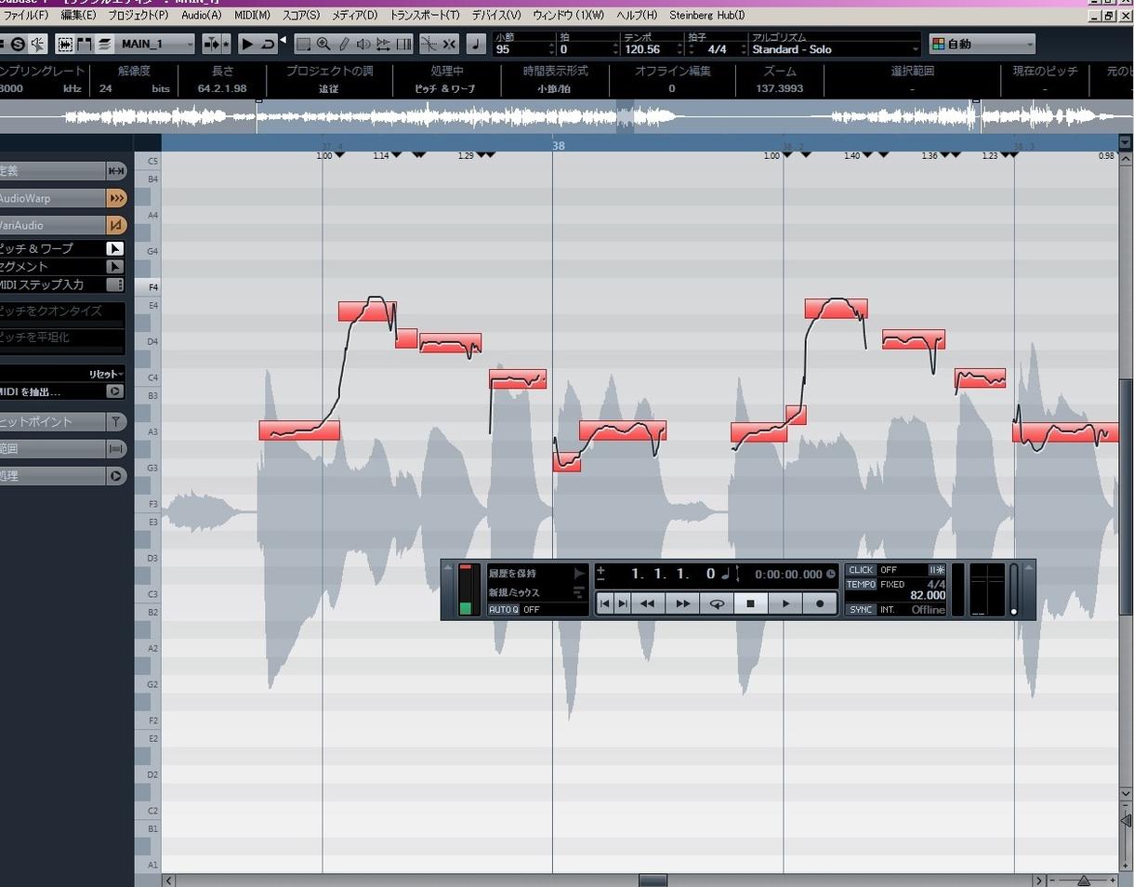Viewport: 1134px width, 887px height.
Task: Toggle the CLICK metronome button
Action: 861,570
